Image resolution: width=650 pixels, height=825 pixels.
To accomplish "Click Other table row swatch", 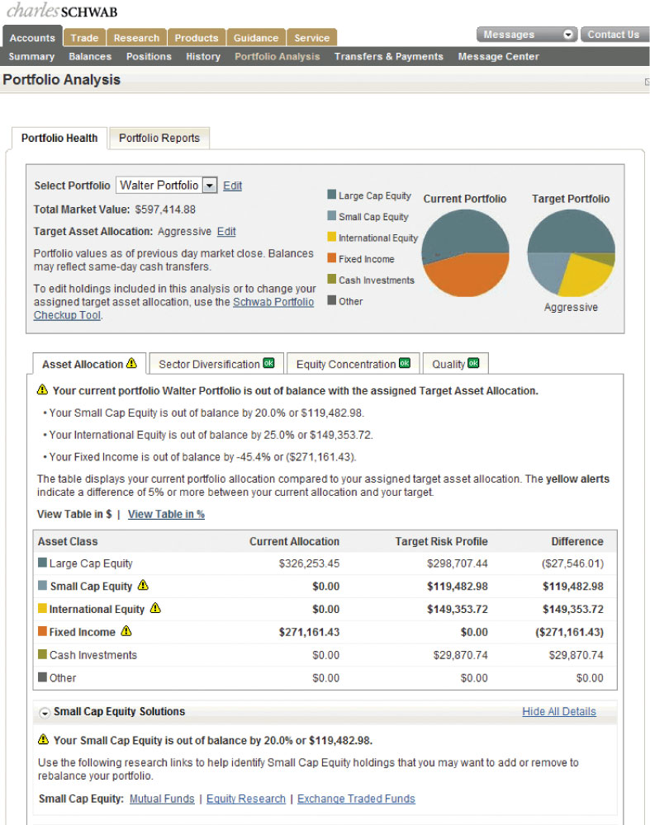I will pos(43,677).
